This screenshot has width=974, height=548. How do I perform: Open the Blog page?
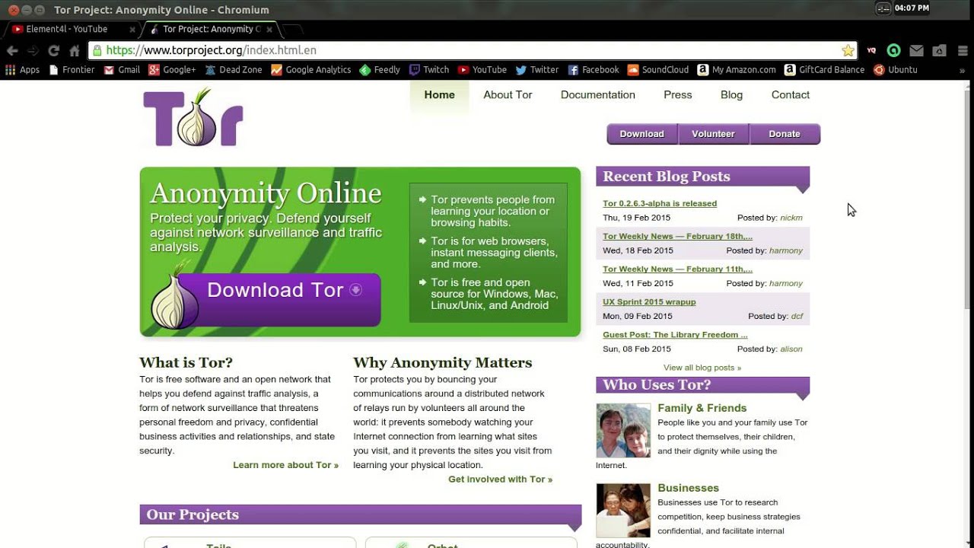tap(731, 95)
